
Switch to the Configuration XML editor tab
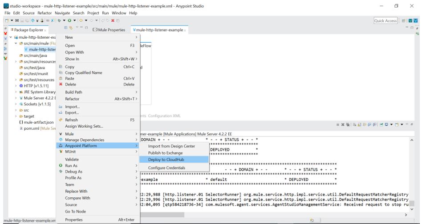164,116
